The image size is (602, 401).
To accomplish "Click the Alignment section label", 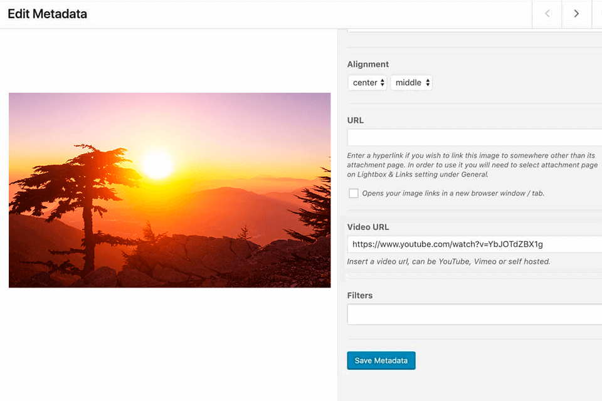I will point(368,64).
